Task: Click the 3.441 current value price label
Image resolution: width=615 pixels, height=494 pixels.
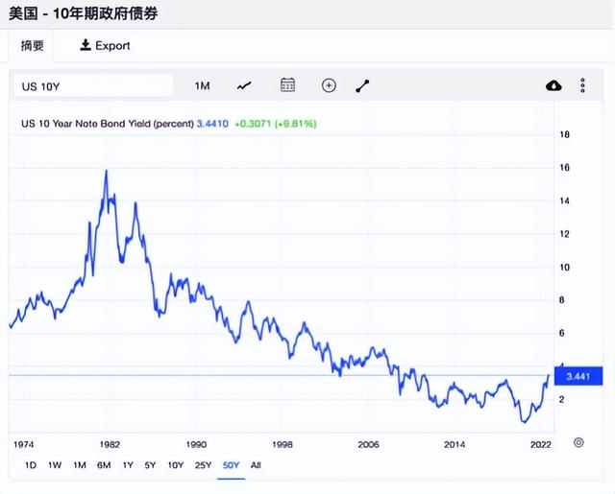Action: click(578, 376)
